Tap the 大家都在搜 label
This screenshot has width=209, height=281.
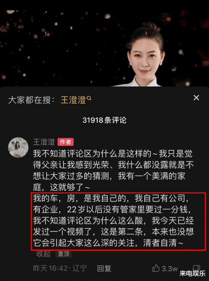(x=31, y=100)
